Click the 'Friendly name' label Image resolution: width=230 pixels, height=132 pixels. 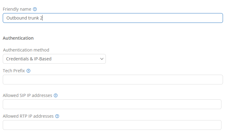(x=17, y=9)
